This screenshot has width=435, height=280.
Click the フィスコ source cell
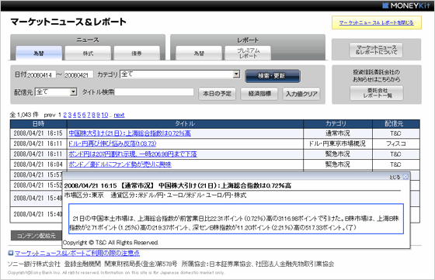[x=396, y=143]
